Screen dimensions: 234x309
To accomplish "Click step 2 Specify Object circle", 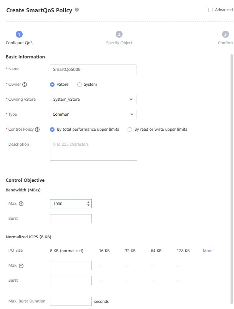I will tap(119, 34).
